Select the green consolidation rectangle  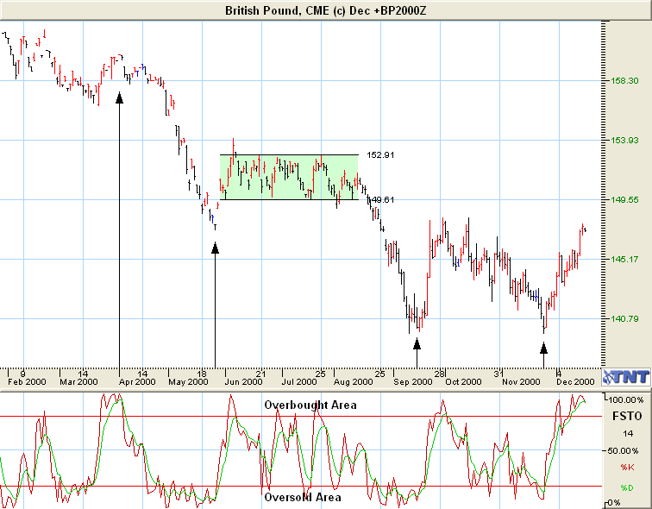coord(288,178)
